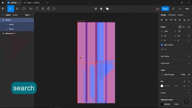The height and width of the screenshot is (108, 192).
Task: Switch to the Prototype tab
Action: point(172,15)
